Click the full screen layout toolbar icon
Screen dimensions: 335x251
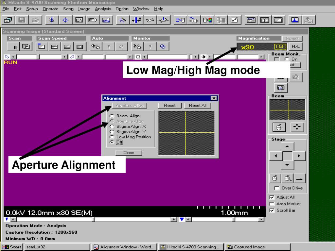[278, 20]
